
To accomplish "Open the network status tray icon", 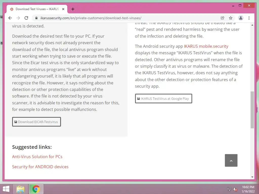I will [x=229, y=189].
